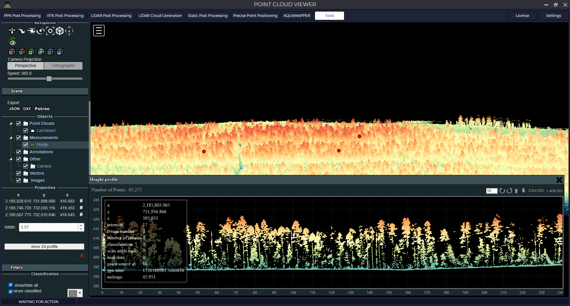
Task: Close the Height profile panel
Action: [559, 180]
